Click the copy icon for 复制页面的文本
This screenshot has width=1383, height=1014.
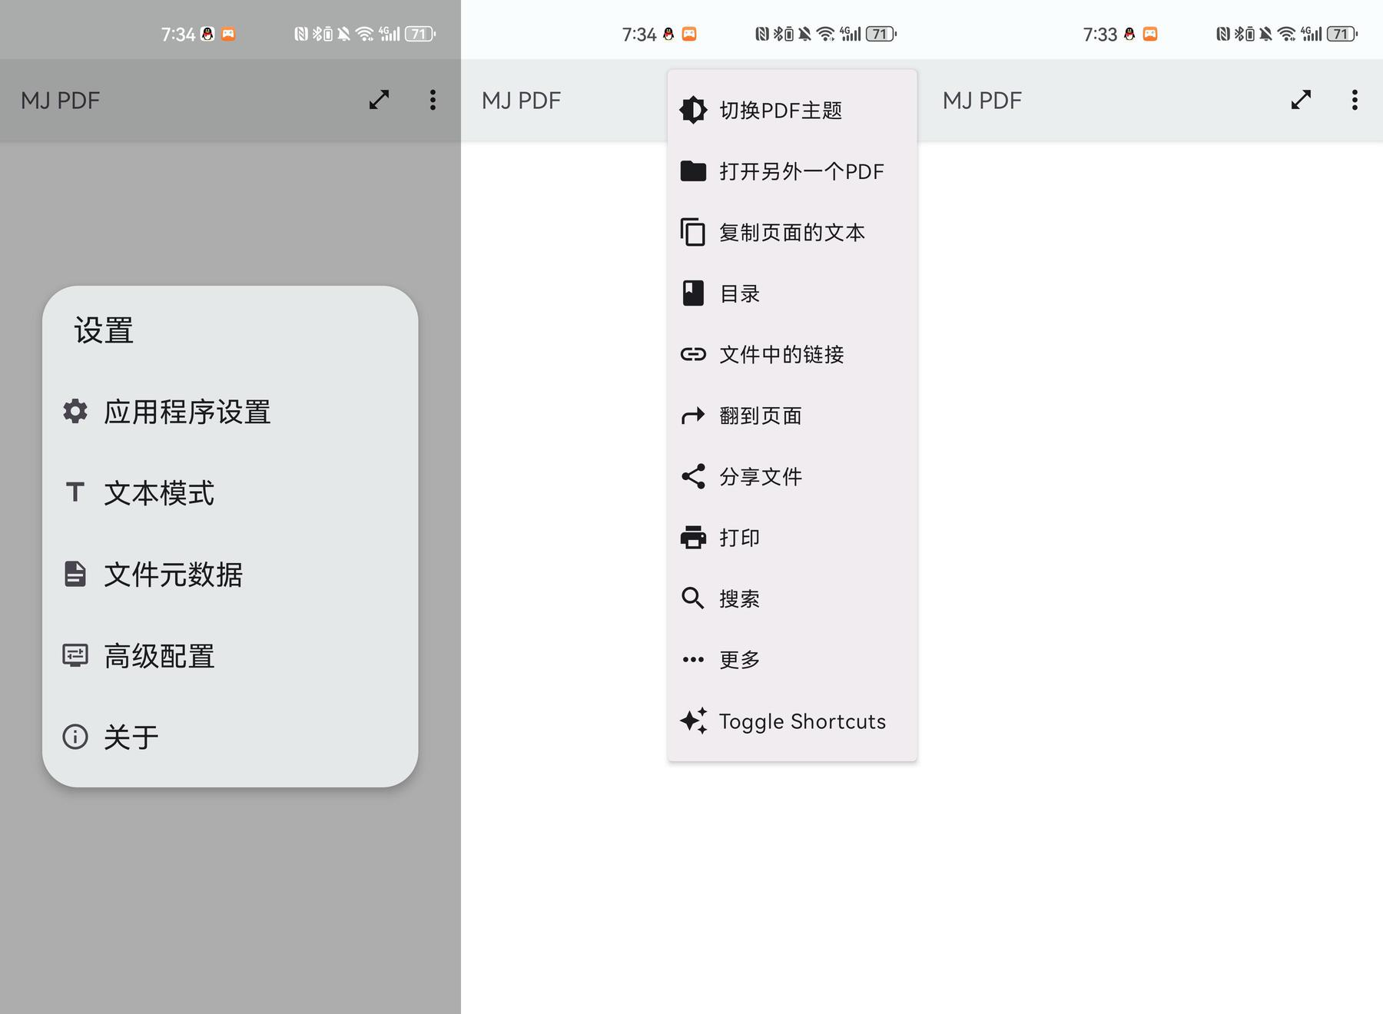tap(693, 232)
